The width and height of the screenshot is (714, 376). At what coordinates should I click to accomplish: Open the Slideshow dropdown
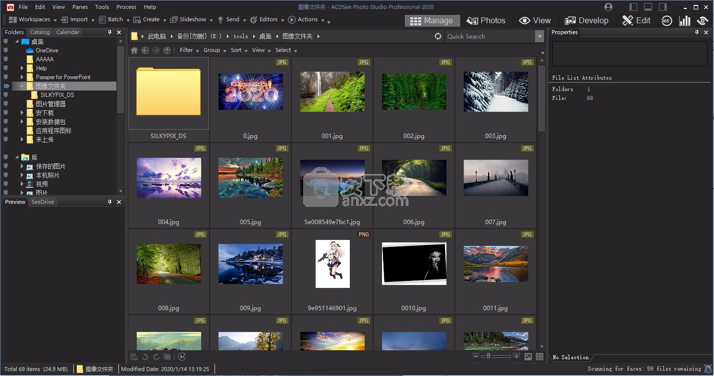pos(191,19)
